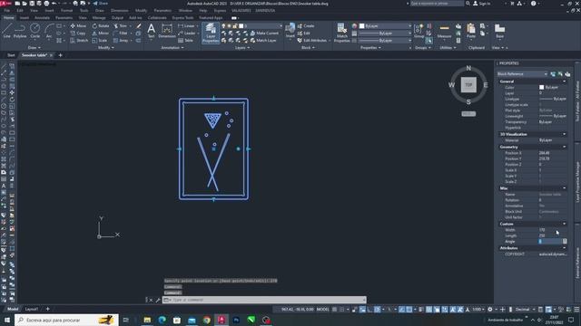
Task: Switch to the Manage ribbon tab
Action: click(99, 18)
